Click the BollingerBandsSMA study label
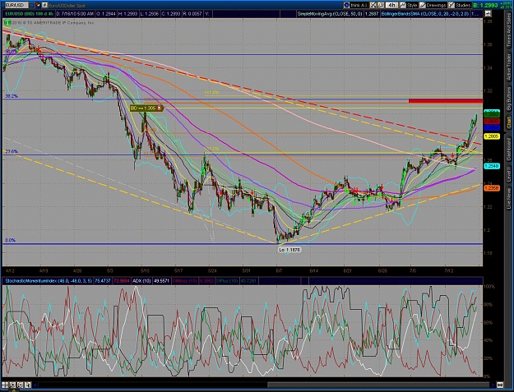514x392 pixels. 425,14
